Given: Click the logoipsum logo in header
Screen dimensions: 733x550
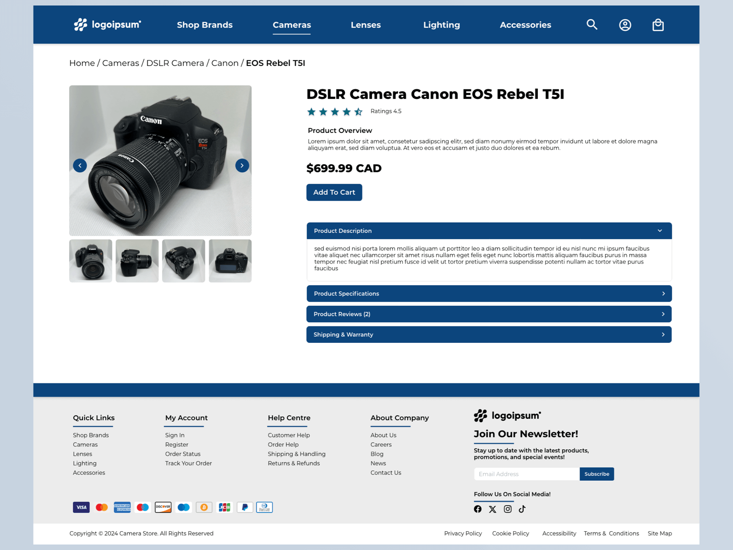Looking at the screenshot, I should pyautogui.click(x=107, y=25).
